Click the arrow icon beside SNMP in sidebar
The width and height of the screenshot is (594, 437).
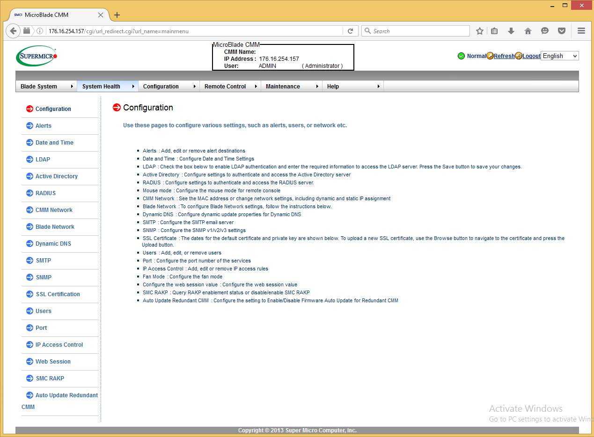pos(30,277)
